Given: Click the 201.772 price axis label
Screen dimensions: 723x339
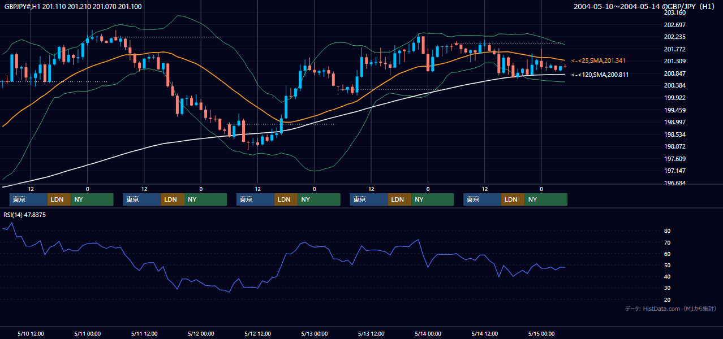Looking at the screenshot, I should (674, 49).
